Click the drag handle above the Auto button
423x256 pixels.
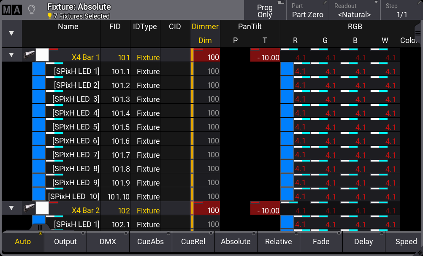[x=40, y=227]
